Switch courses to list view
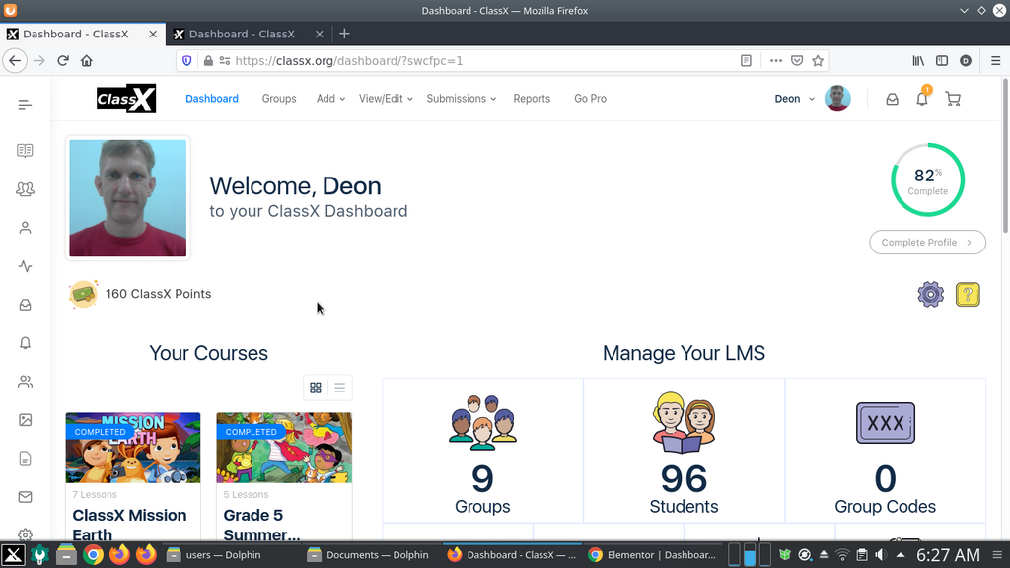Viewport: 1010px width, 568px height. pos(339,388)
